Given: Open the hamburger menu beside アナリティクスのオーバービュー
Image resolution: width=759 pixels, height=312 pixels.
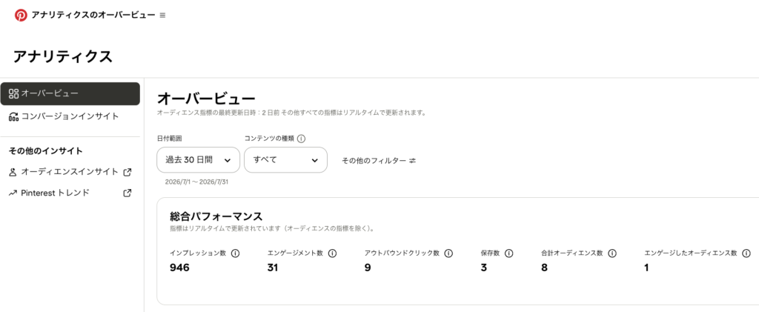Looking at the screenshot, I should 162,16.
